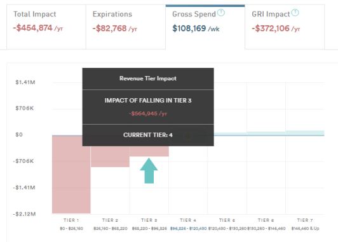This screenshot has height=242, width=338.
Task: Click the TIER 7 axis label
Action: coord(305,220)
